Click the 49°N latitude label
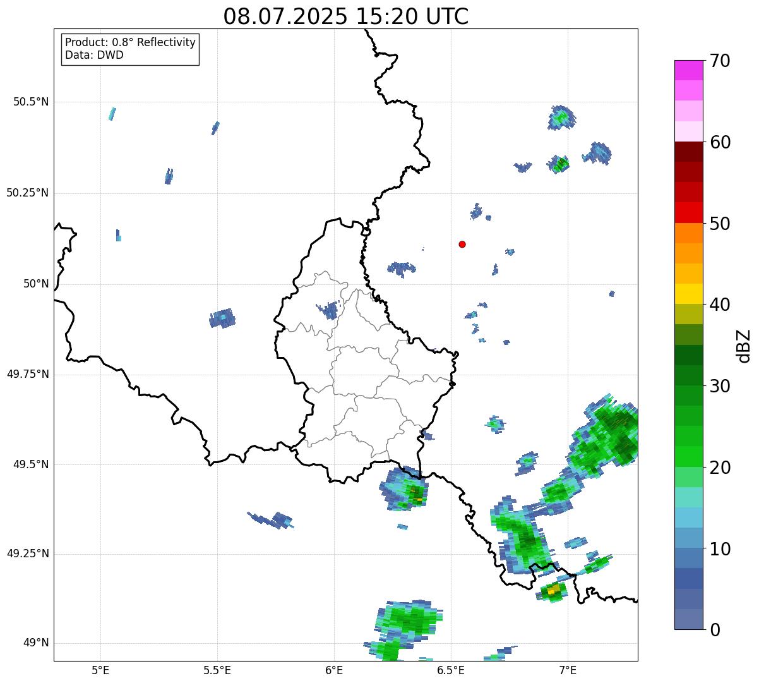The width and height of the screenshot is (759, 683). click(x=36, y=643)
